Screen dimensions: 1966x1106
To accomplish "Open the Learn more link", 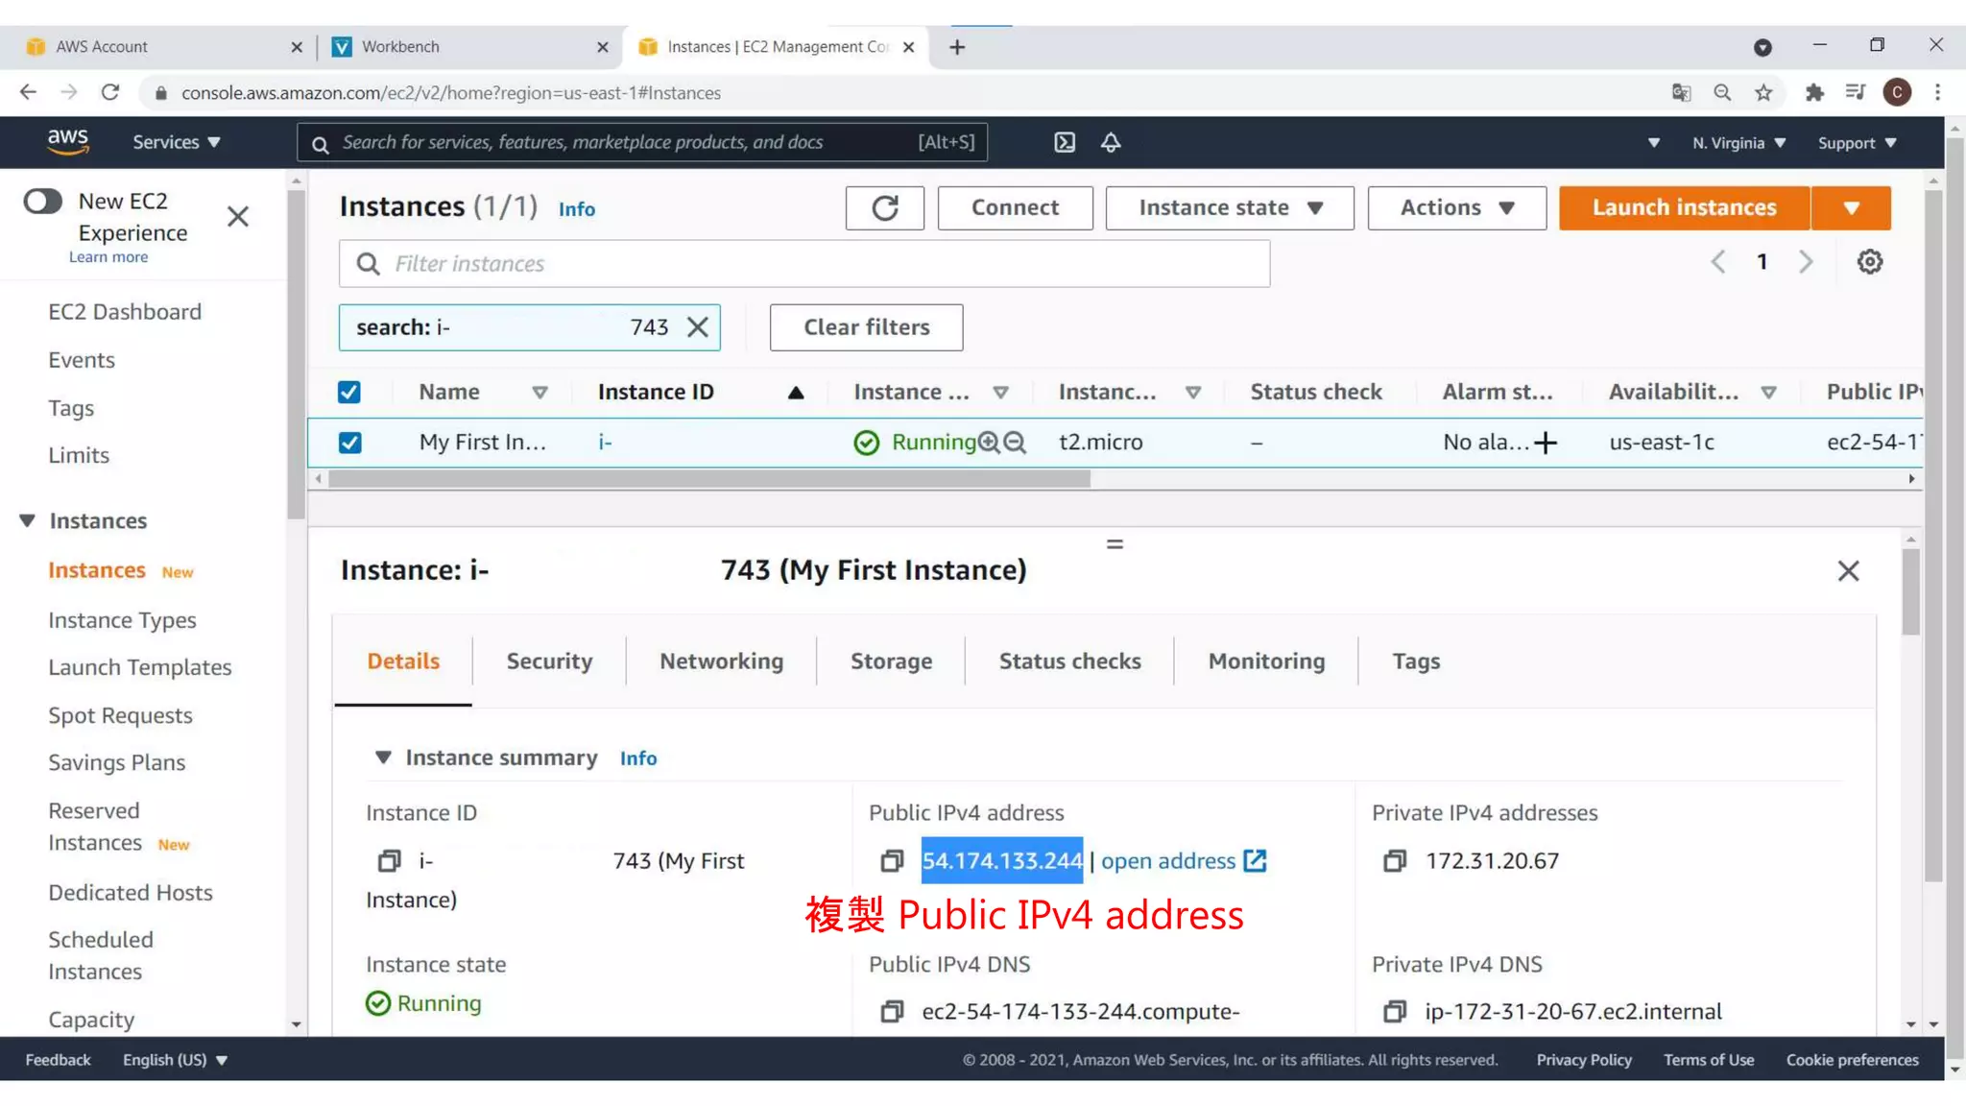I will point(108,256).
